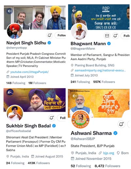Viewport: 131px width, 169px height.
Task: Follow Navjot Singh Sidhu
Action: pos(60,35)
